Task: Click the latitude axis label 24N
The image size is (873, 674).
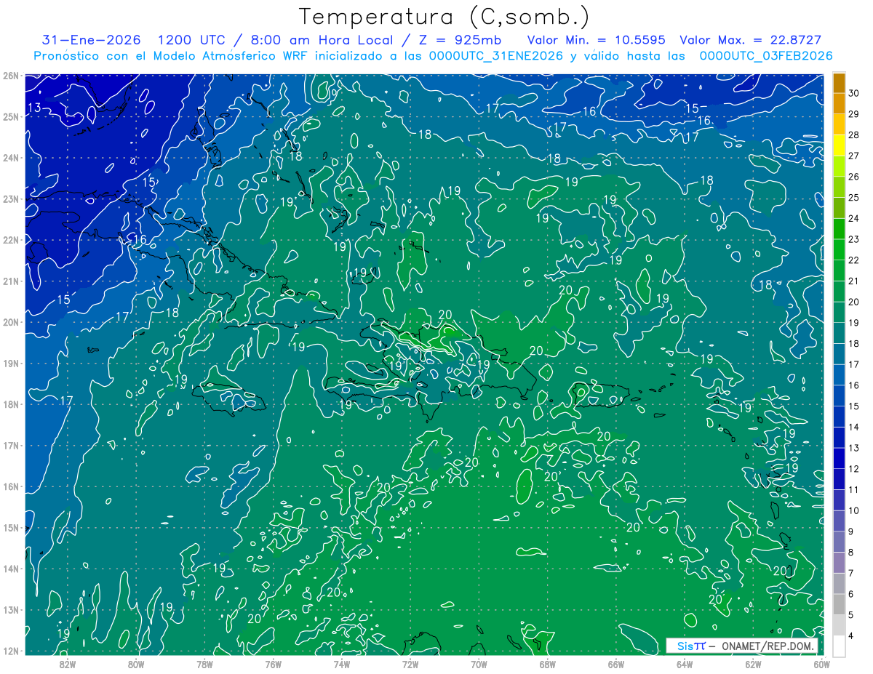Action: coord(10,157)
